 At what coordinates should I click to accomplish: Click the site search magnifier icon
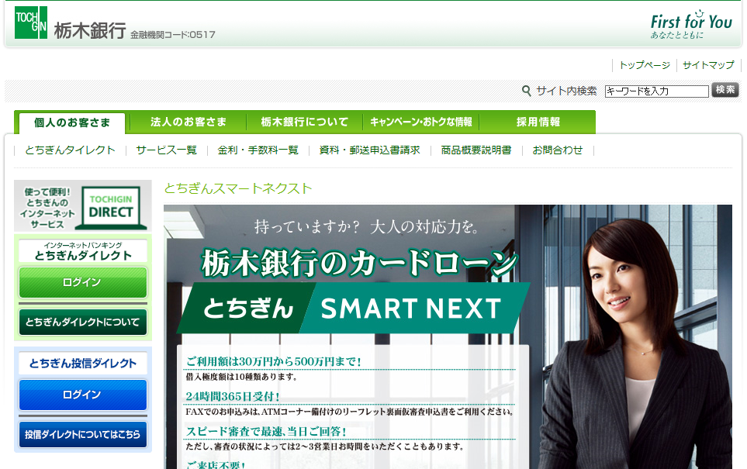pyautogui.click(x=526, y=91)
